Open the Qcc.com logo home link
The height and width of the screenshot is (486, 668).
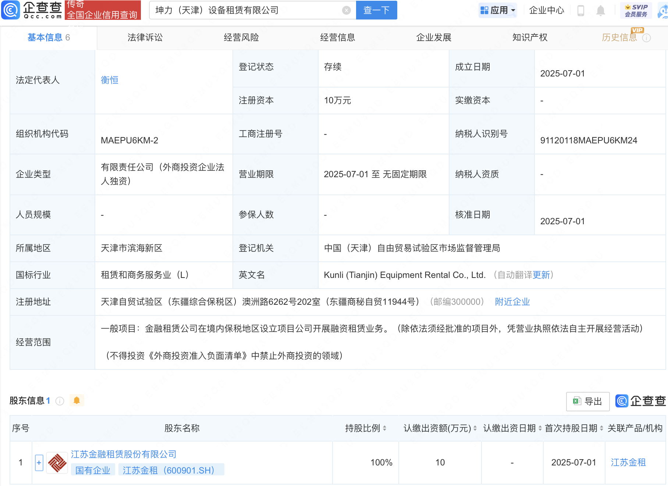[x=32, y=10]
